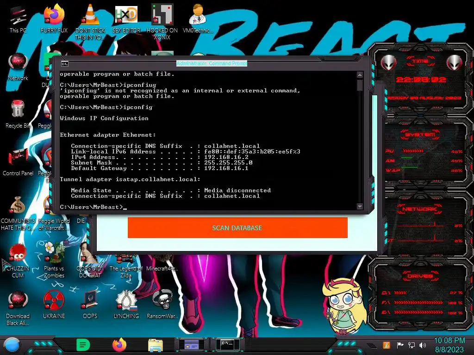This screenshot has width=474, height=355.
Task: Click the orange SCAN DATABASE button
Action: point(237,228)
